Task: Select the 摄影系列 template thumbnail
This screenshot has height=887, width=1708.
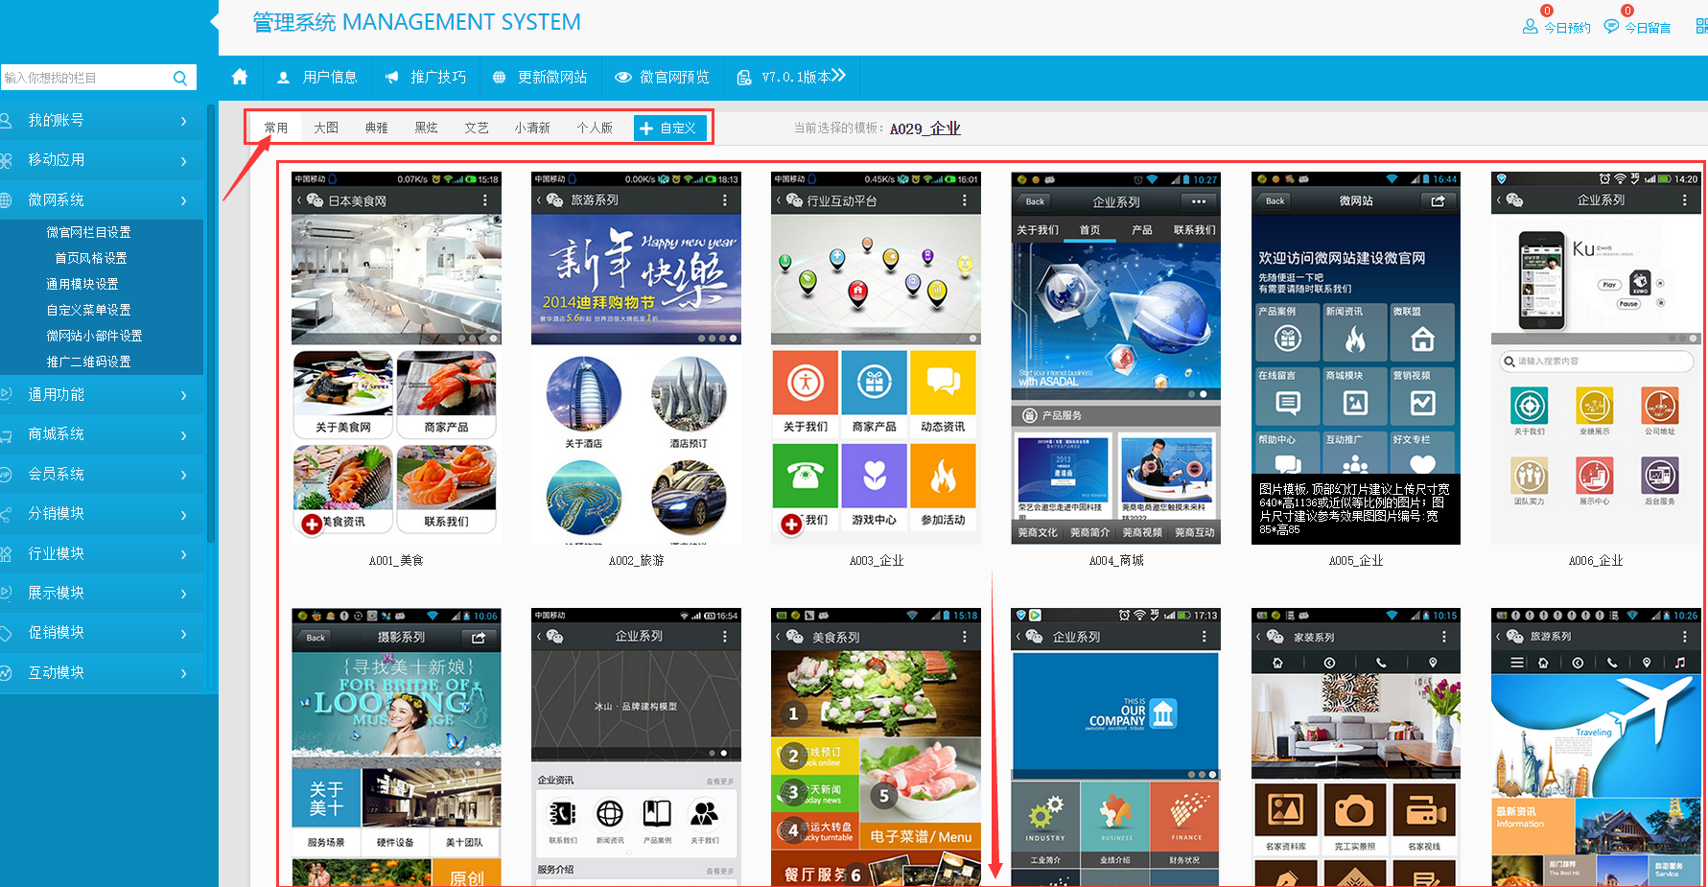Action: [396, 747]
